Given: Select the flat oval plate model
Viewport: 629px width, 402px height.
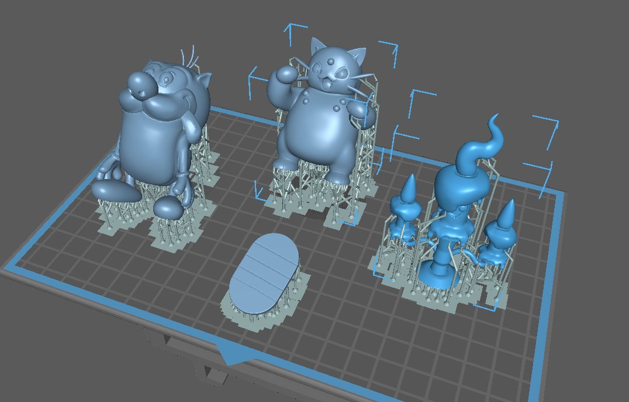Looking at the screenshot, I should pos(265,273).
